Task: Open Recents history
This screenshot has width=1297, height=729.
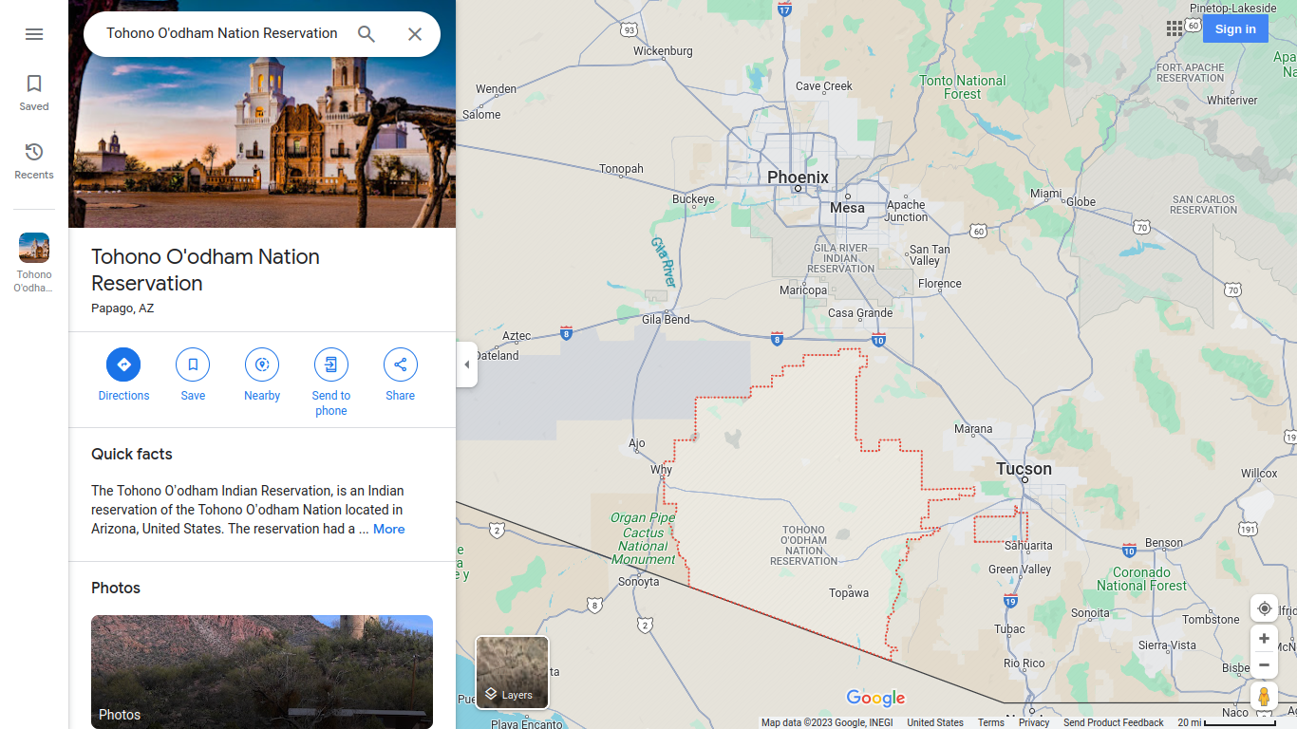Action: coord(34,161)
